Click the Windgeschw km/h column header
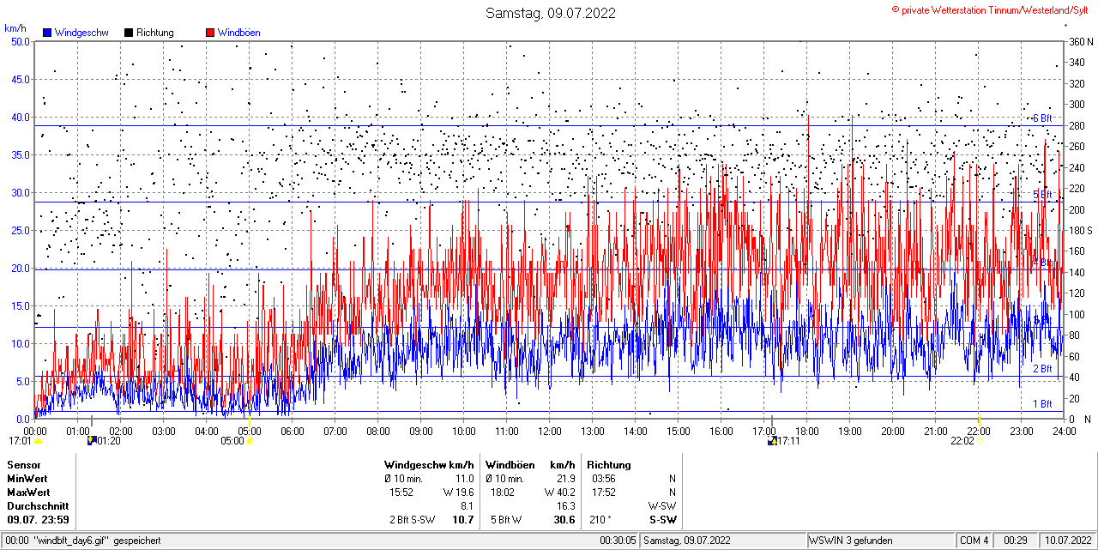 (x=429, y=465)
